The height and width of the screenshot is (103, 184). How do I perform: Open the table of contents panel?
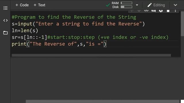pos(5,8)
